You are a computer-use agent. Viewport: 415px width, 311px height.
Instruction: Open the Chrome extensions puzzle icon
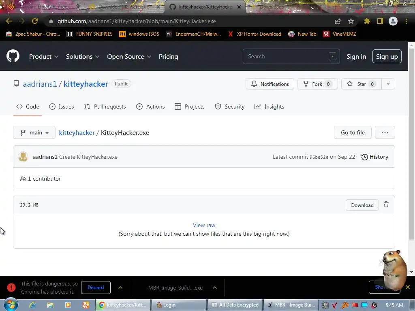pos(367,21)
